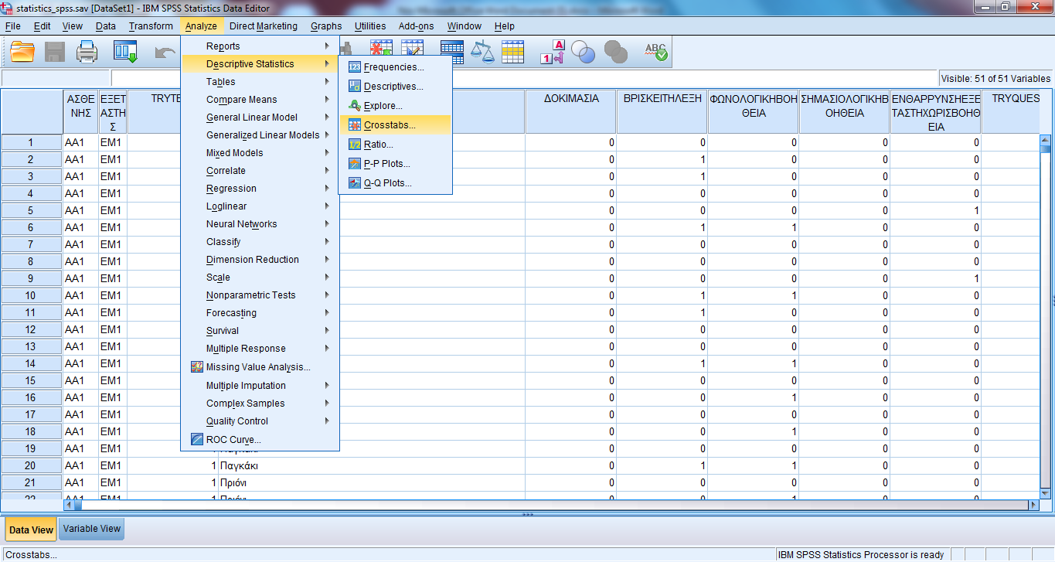This screenshot has height=562, width=1055.
Task: Expand the Correlate submenu
Action: pos(260,171)
